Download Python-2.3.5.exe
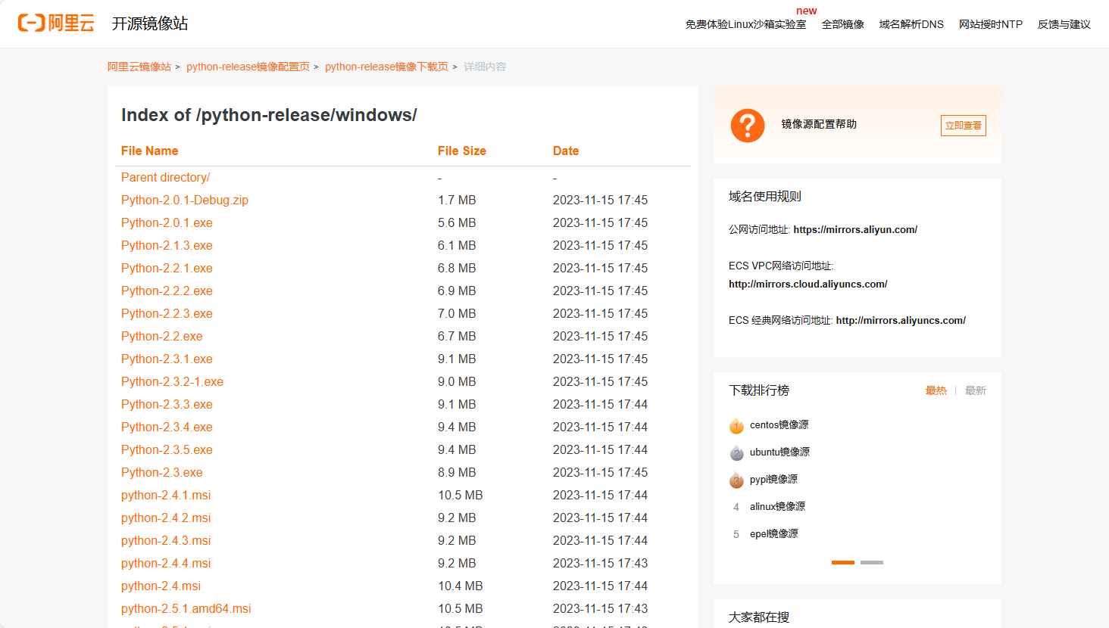The width and height of the screenshot is (1109, 628). [167, 449]
